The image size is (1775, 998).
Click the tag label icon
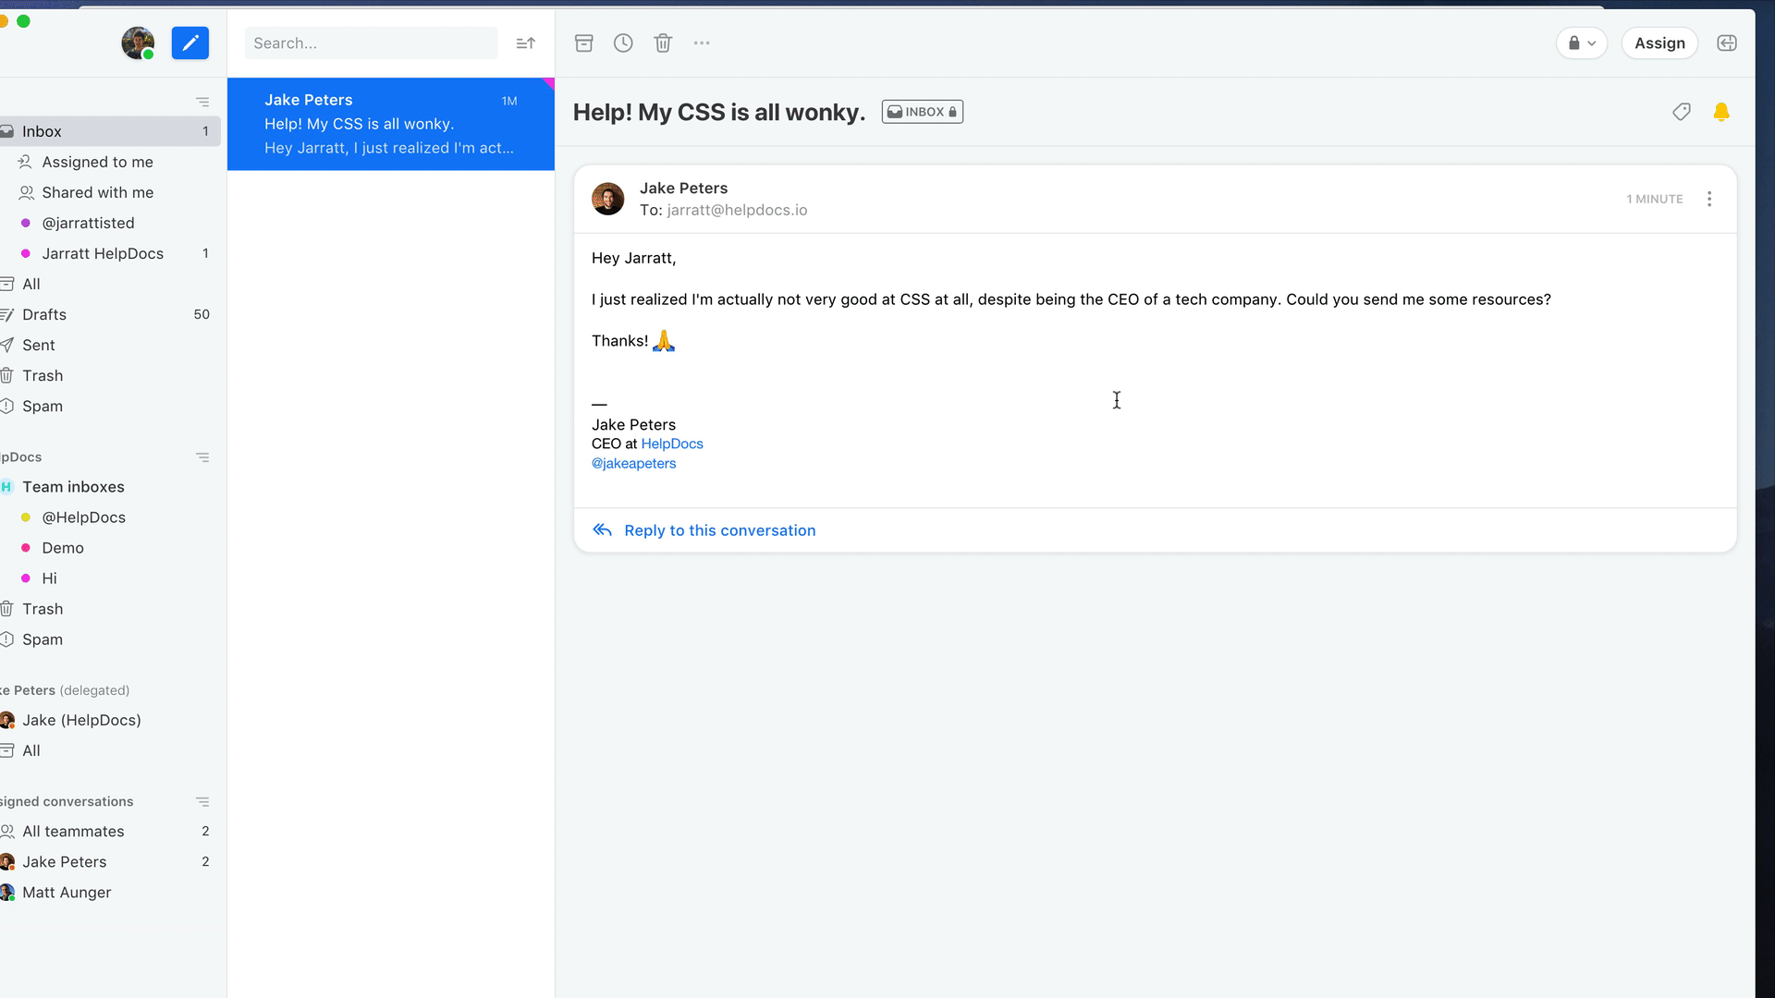coord(1682,112)
